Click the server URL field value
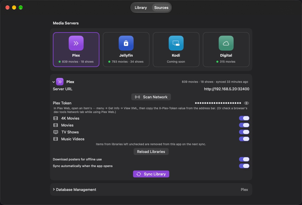Image resolution: width=302 pixels, height=205 pixels. coord(226,89)
